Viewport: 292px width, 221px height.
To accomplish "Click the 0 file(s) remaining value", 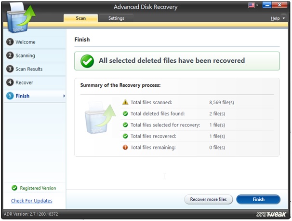I will pyautogui.click(x=217, y=147).
